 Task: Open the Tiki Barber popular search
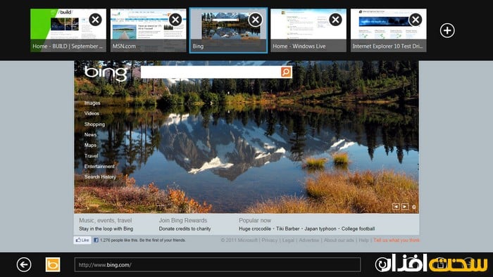coord(287,228)
